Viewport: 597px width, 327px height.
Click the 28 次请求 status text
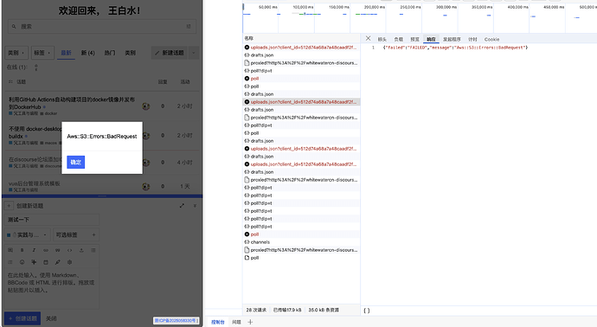[256, 310]
